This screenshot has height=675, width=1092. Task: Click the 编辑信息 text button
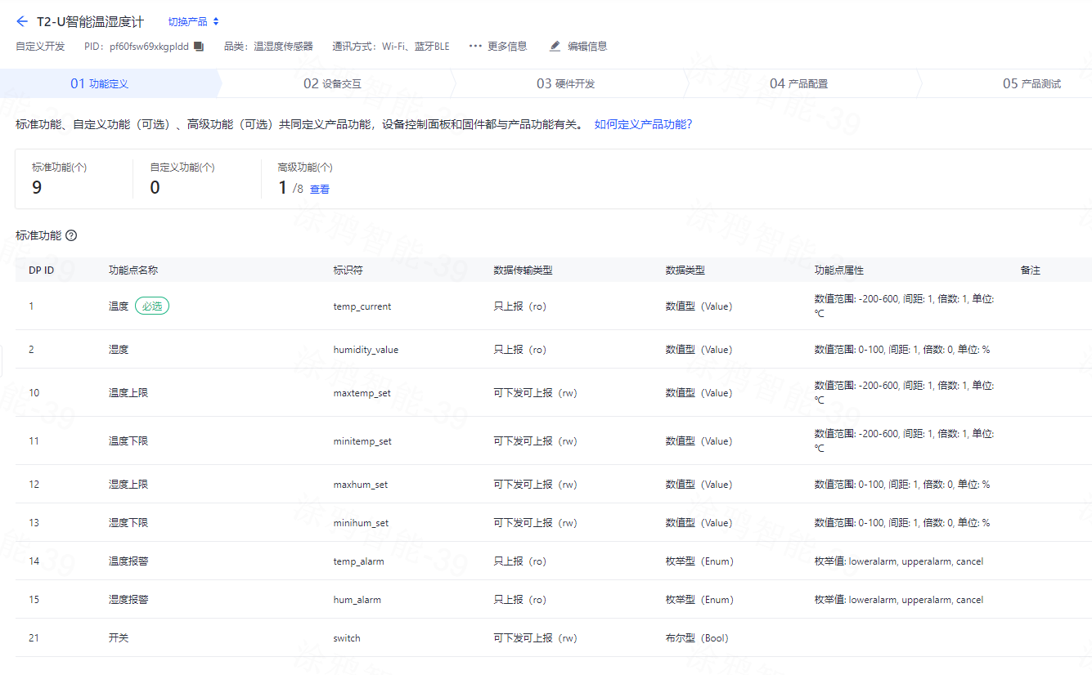587,47
